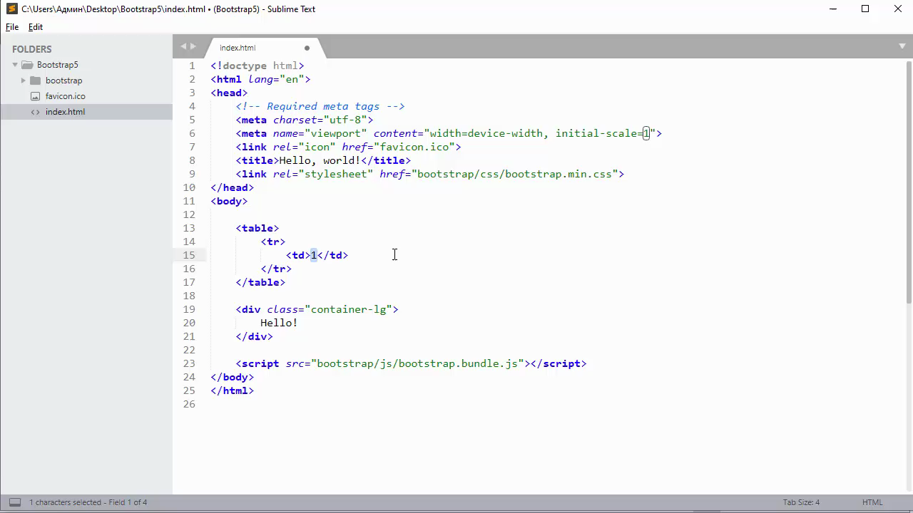913x513 pixels.
Task: Click "bootstrap/js/bootstrap.bundle.js" src value
Action: [x=417, y=363]
